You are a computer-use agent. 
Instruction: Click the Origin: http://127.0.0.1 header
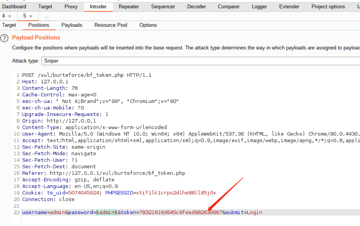(59, 121)
